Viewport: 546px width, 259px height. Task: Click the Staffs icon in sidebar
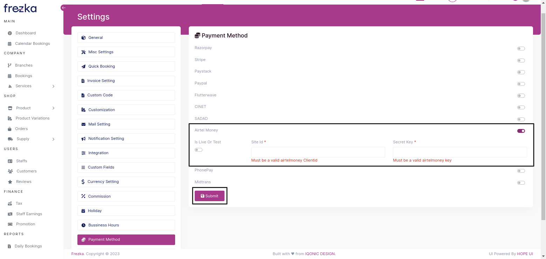[10, 161]
